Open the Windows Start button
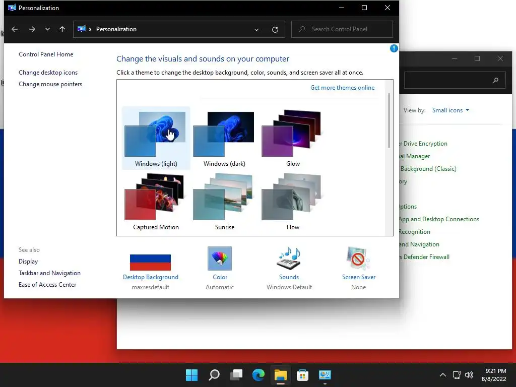 click(191, 375)
